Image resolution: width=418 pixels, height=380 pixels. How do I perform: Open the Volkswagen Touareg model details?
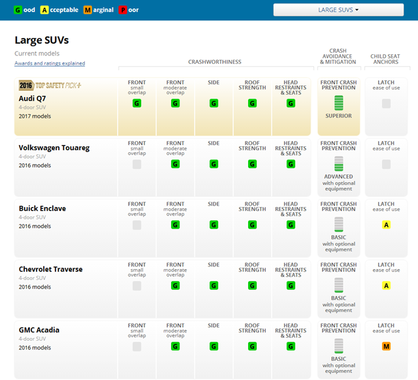tap(54, 148)
